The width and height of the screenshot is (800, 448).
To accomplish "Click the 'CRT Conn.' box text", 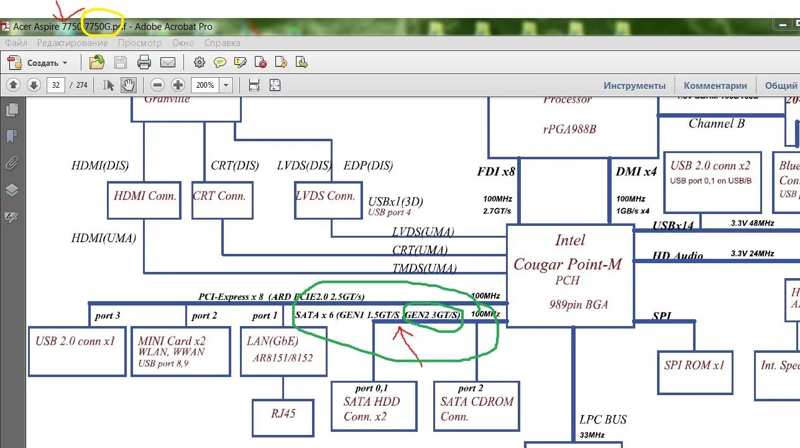I will (219, 195).
